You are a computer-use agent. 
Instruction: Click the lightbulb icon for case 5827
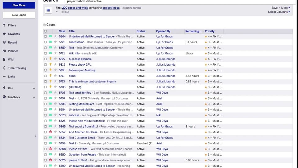coord(50,59)
